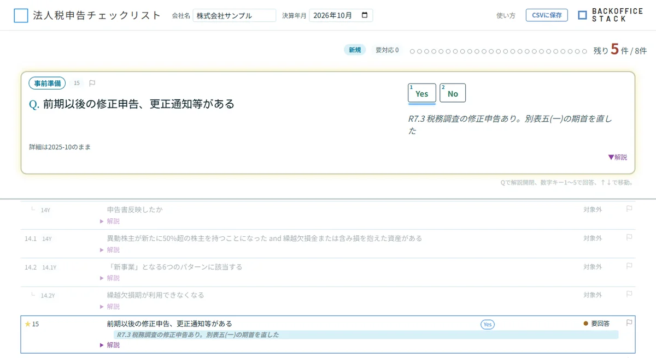This screenshot has width=656, height=358.
Task: Select 繰越欠損期が利用できなくなる row text
Action: pyautogui.click(x=156, y=295)
